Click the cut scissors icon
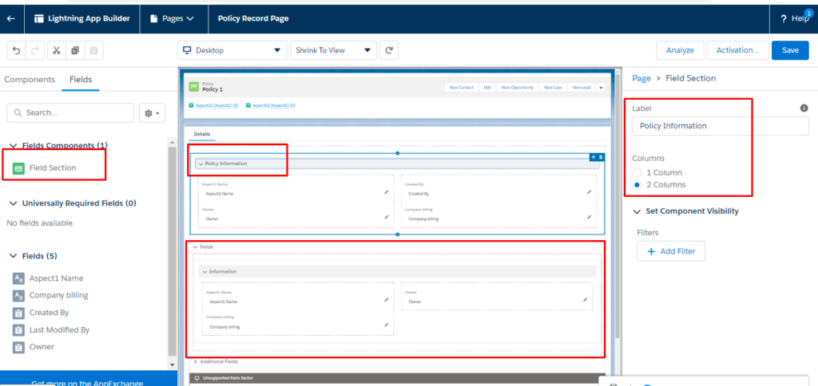 tap(57, 50)
